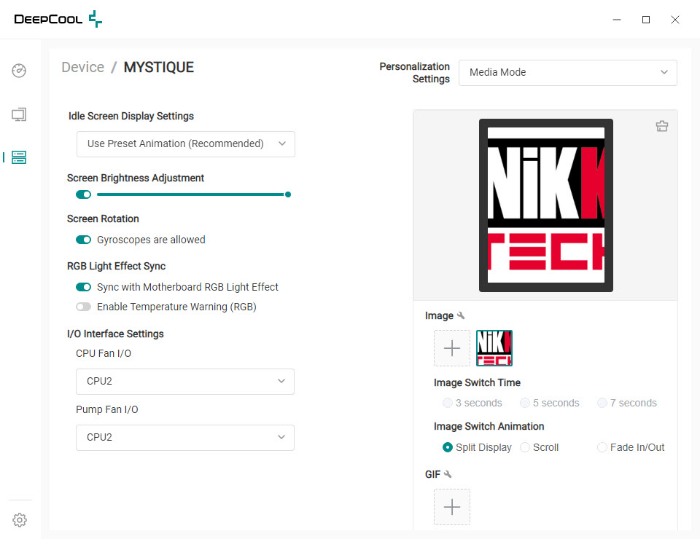Click the brightness slider track

[x=191, y=194]
